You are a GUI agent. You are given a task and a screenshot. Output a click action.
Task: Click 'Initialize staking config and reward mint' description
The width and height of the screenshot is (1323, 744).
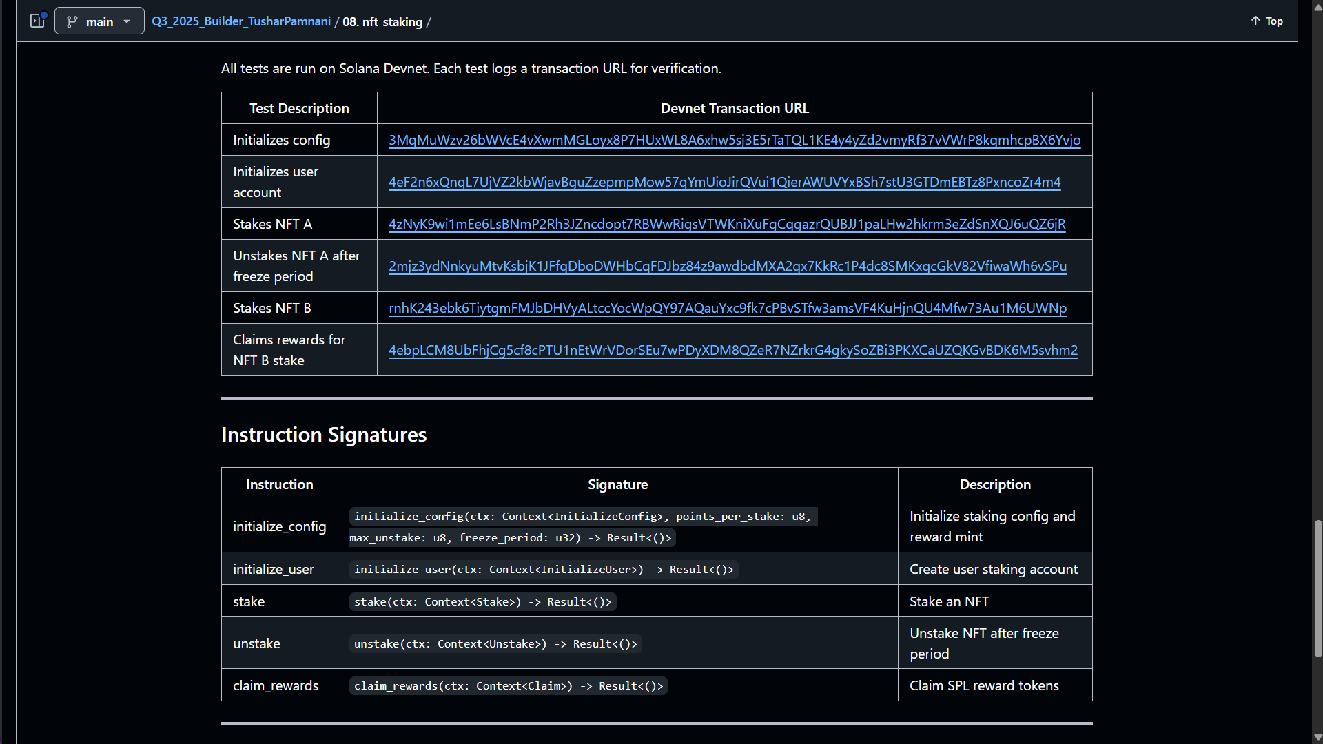[992, 526]
